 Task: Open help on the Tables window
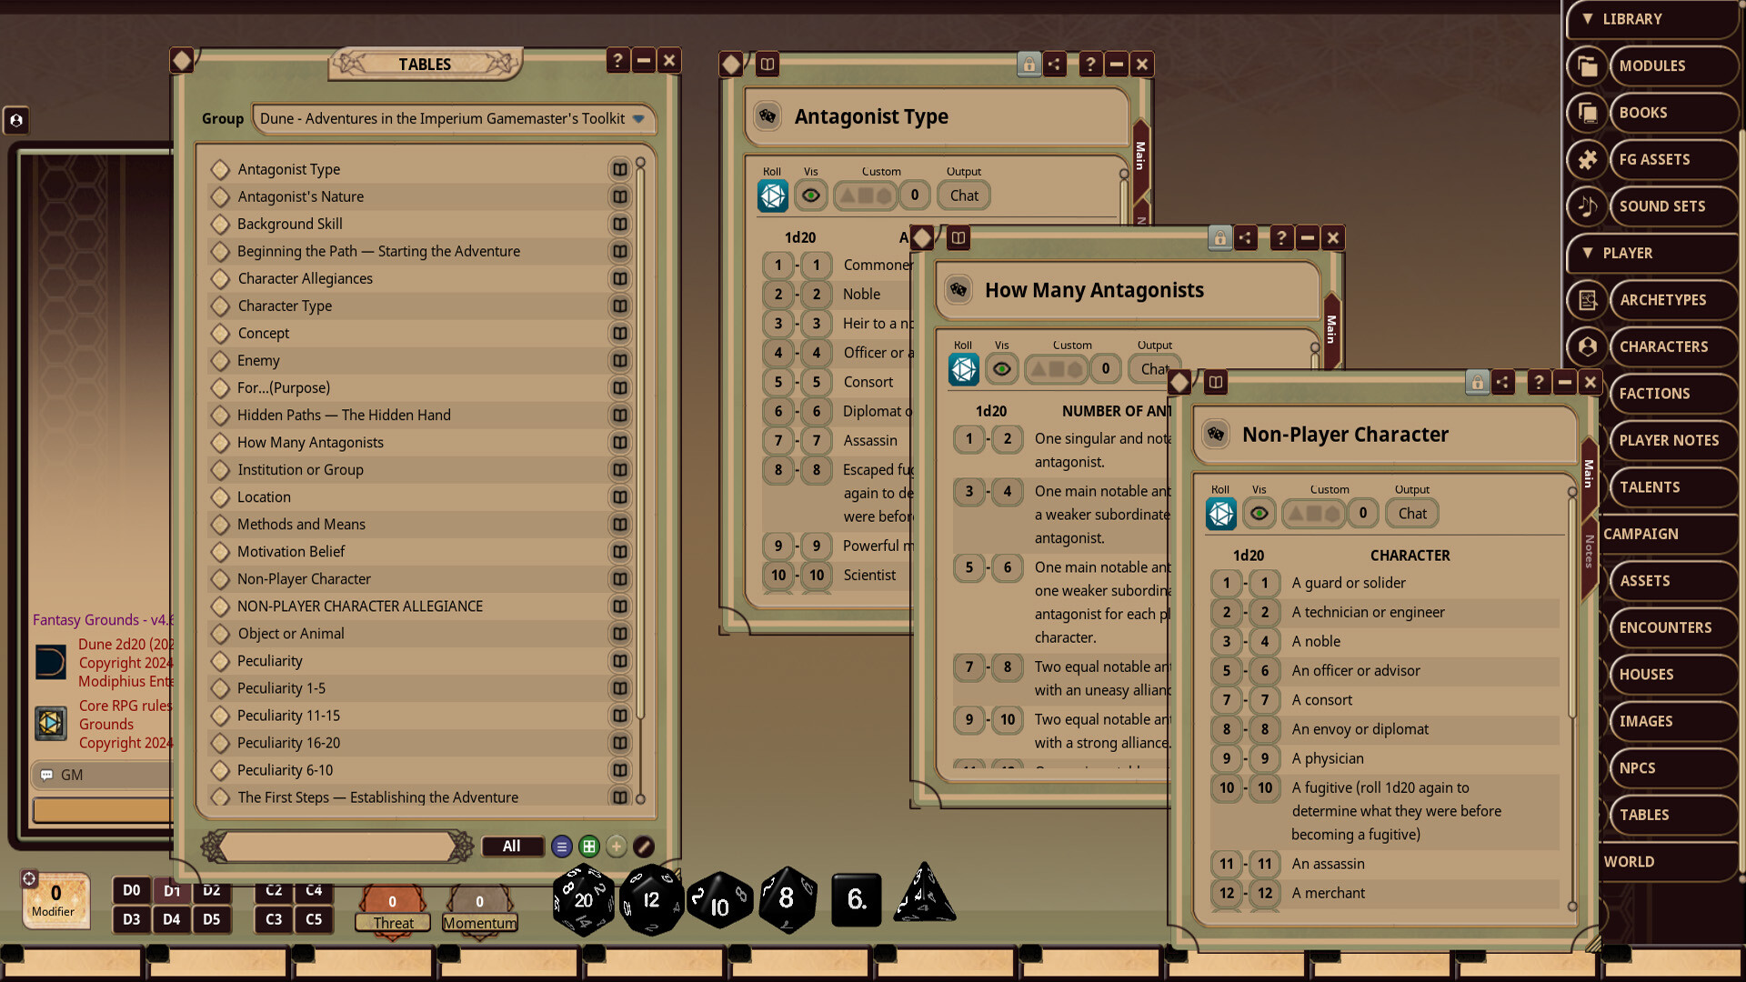pos(618,60)
